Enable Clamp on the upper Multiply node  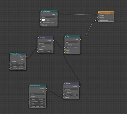[x=40, y=46]
